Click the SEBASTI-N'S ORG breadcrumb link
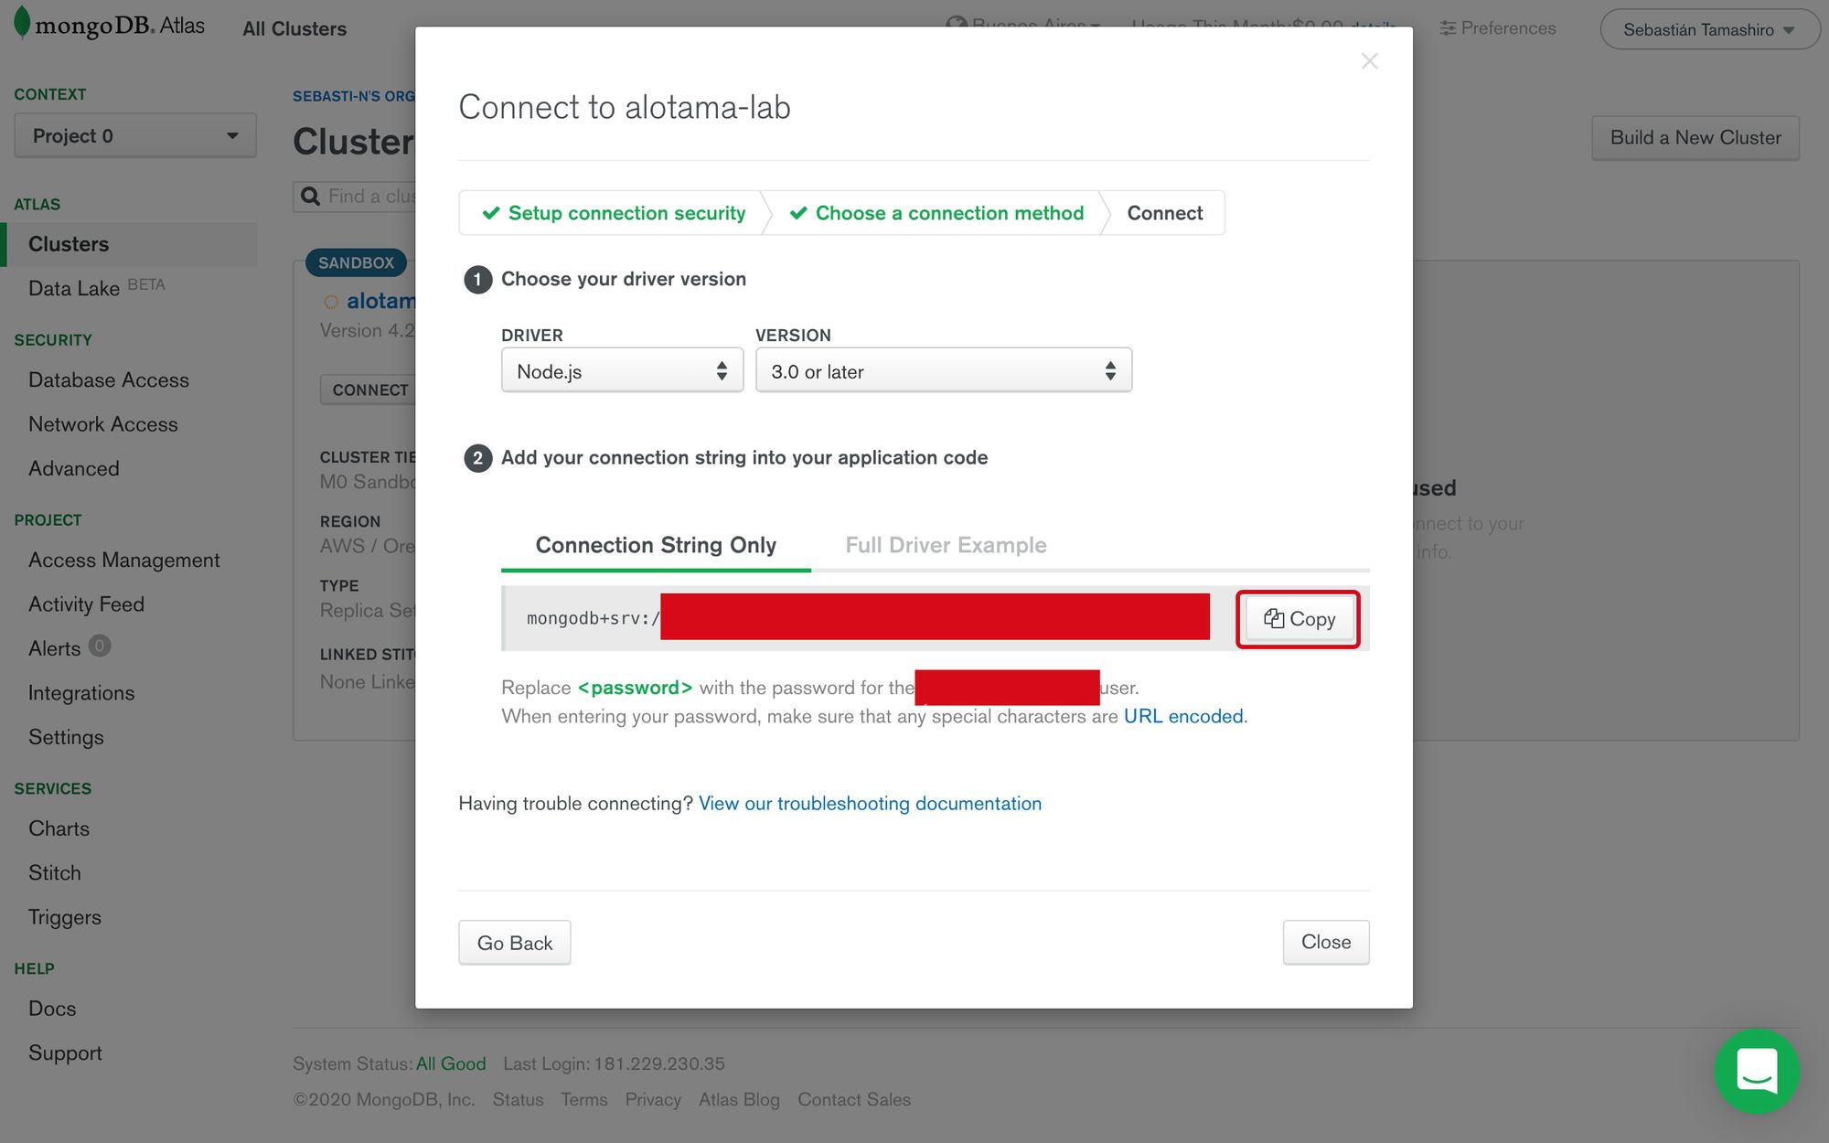 tap(354, 96)
